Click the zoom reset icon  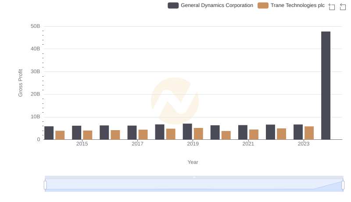click(343, 7)
